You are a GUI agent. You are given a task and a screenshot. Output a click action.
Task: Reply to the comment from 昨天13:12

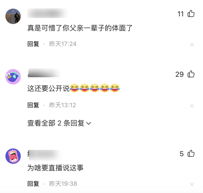tap(33, 105)
